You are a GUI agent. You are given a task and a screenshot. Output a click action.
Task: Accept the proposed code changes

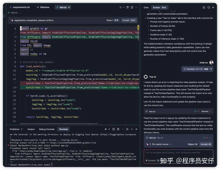[x=128, y=20]
